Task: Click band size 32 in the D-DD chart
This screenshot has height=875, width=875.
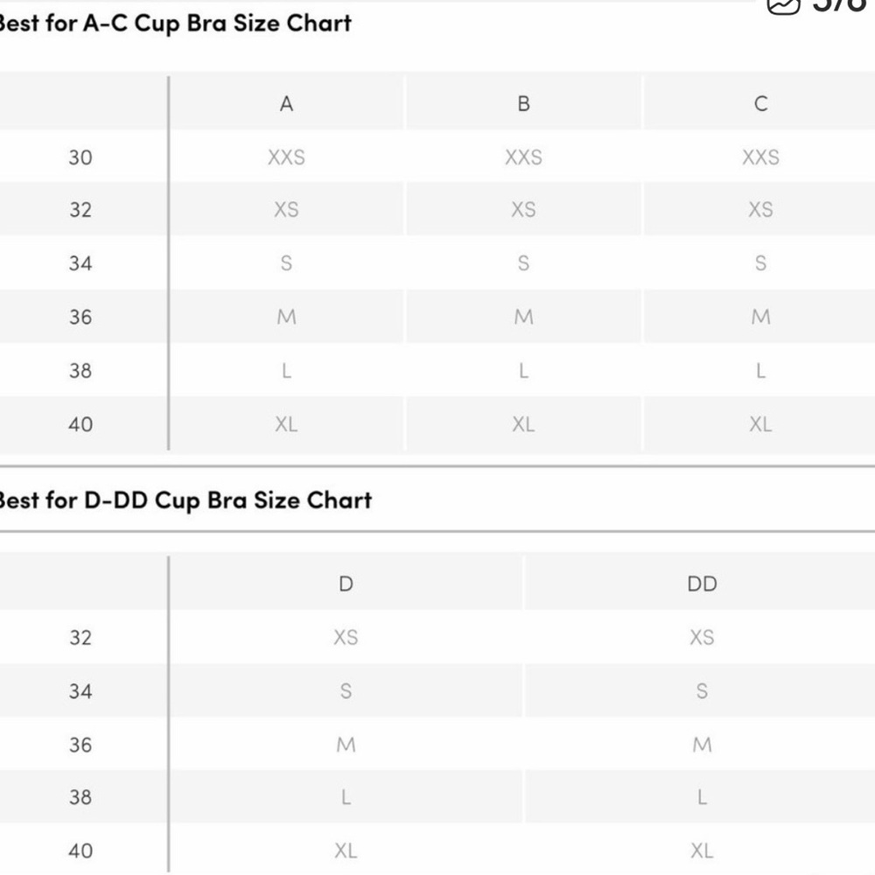Action: click(x=80, y=637)
